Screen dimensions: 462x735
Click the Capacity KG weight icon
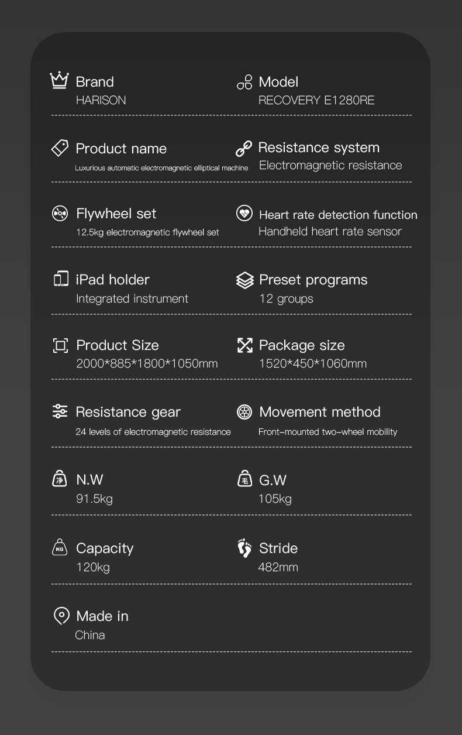pyautogui.click(x=60, y=547)
